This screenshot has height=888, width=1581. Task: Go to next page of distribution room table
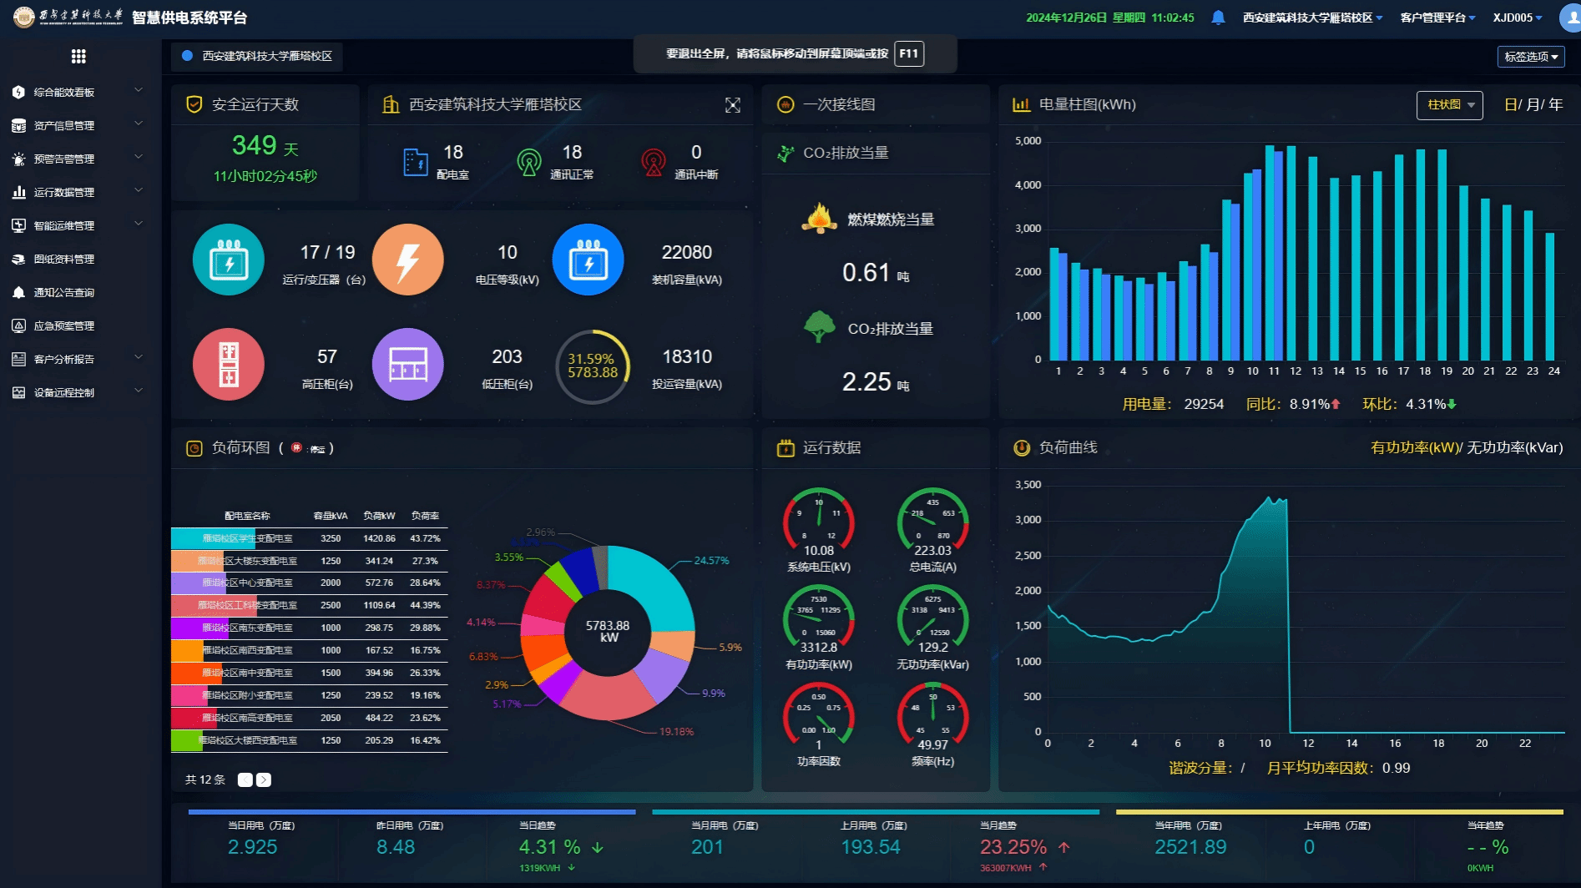tap(264, 780)
